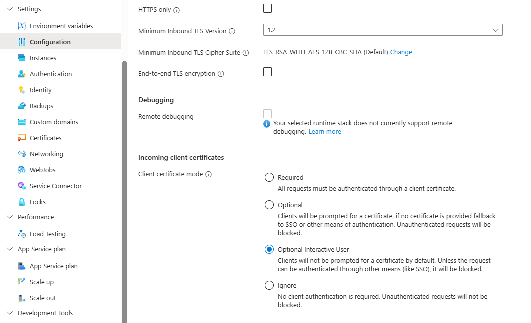Click the Environment variables icon in sidebar
Image resolution: width=531 pixels, height=323 pixels.
[x=21, y=26]
